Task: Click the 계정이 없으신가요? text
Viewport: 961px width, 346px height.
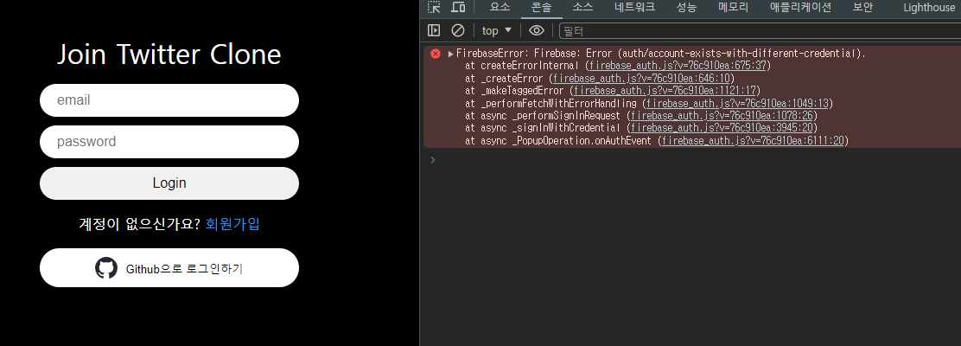Action: click(139, 224)
